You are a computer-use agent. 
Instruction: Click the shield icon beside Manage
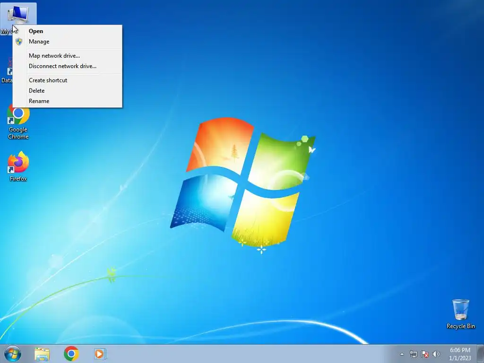point(19,42)
